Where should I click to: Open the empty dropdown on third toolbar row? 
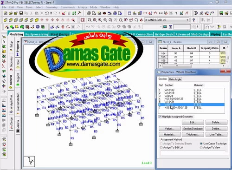152,27
